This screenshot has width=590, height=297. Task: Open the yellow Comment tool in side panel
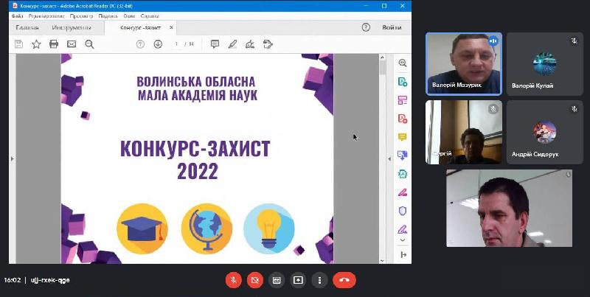tap(403, 137)
